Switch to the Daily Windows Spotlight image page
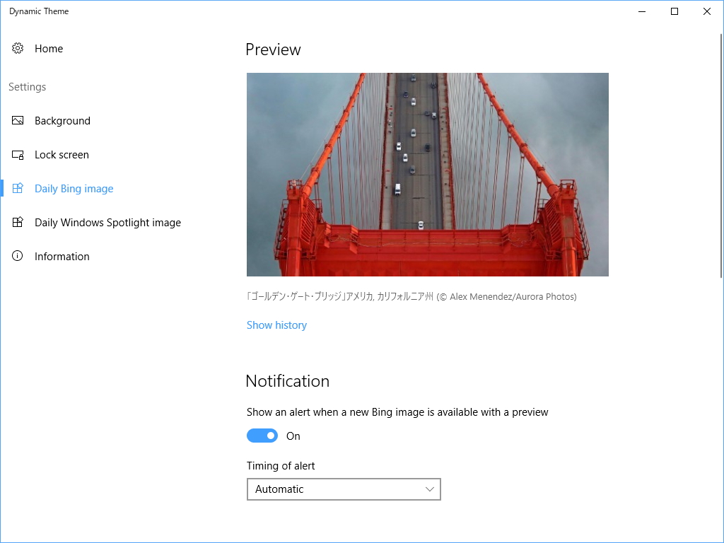This screenshot has width=724, height=543. 107,222
